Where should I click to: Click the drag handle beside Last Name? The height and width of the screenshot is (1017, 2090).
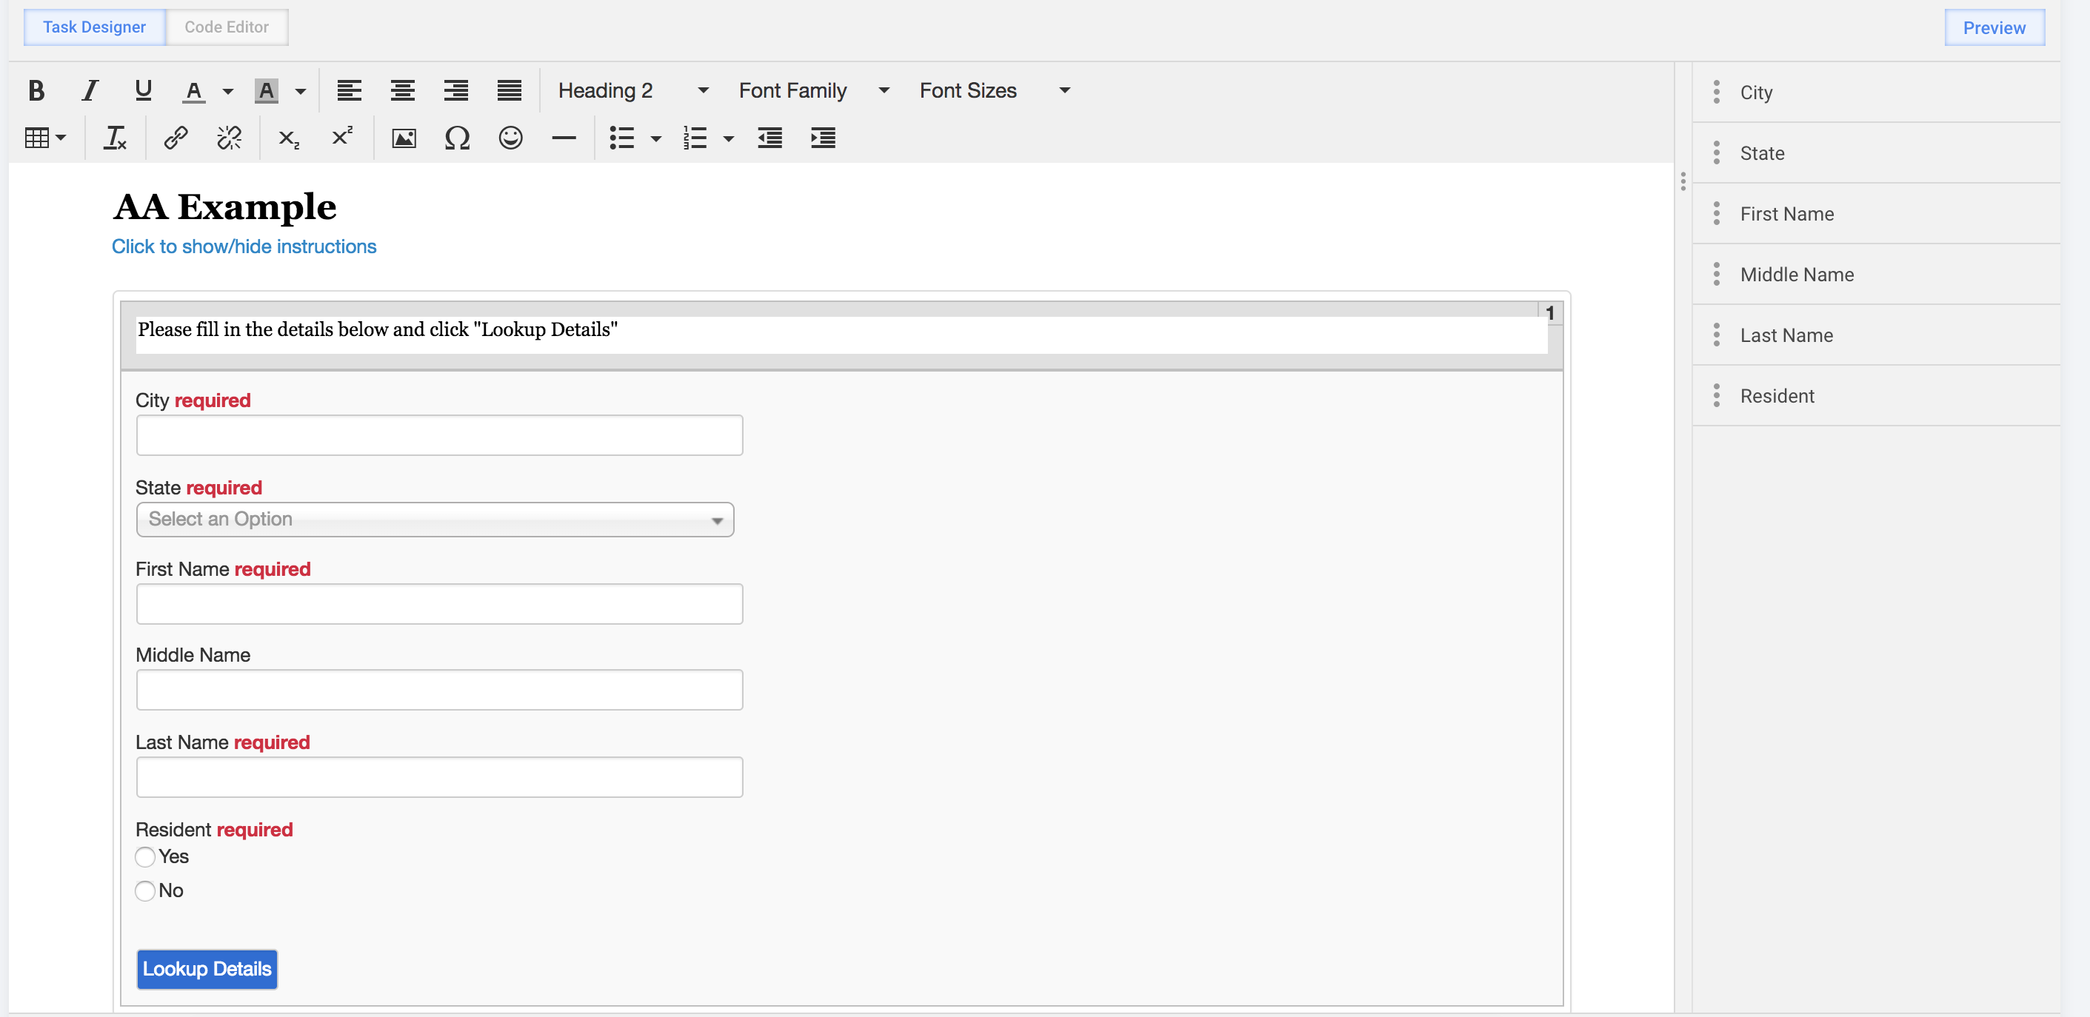pos(1716,335)
